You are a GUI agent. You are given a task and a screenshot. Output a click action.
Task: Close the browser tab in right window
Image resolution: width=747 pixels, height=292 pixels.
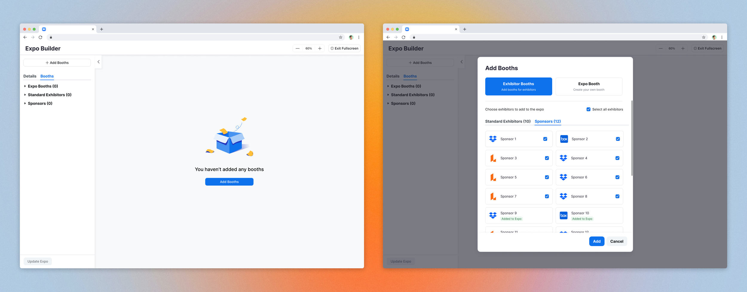(x=456, y=29)
